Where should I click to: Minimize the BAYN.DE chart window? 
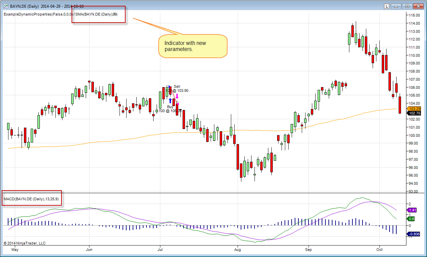[396, 6]
